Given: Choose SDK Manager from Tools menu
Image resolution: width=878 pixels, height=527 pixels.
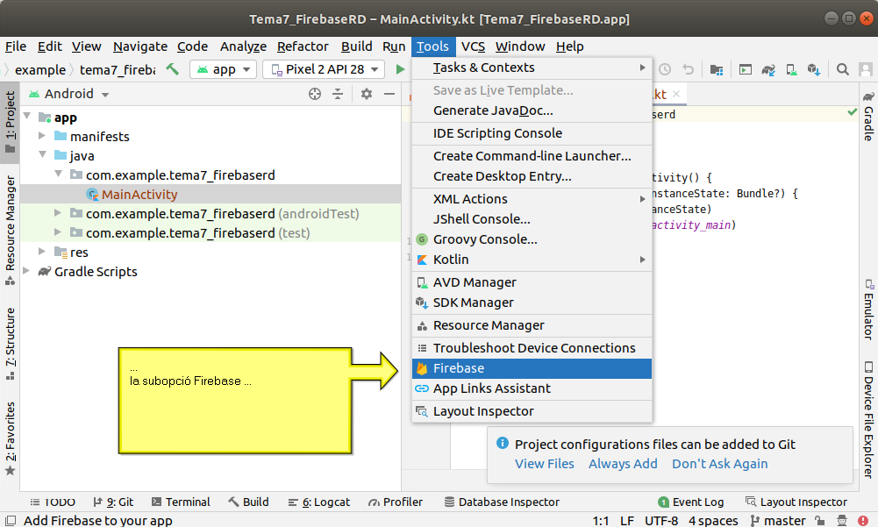Looking at the screenshot, I should [x=532, y=303].
